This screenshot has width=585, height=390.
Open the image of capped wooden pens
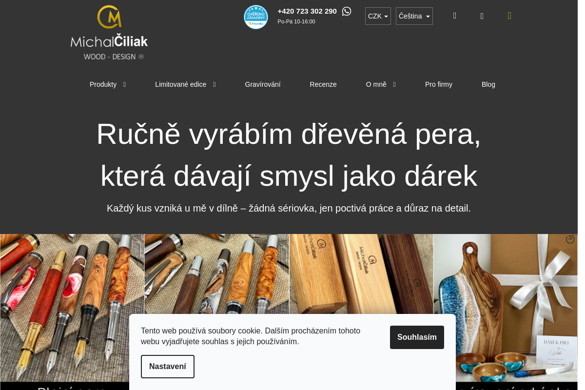point(216,274)
